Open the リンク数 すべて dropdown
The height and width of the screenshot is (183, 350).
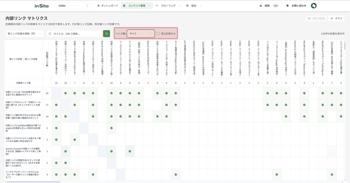pos(140,34)
